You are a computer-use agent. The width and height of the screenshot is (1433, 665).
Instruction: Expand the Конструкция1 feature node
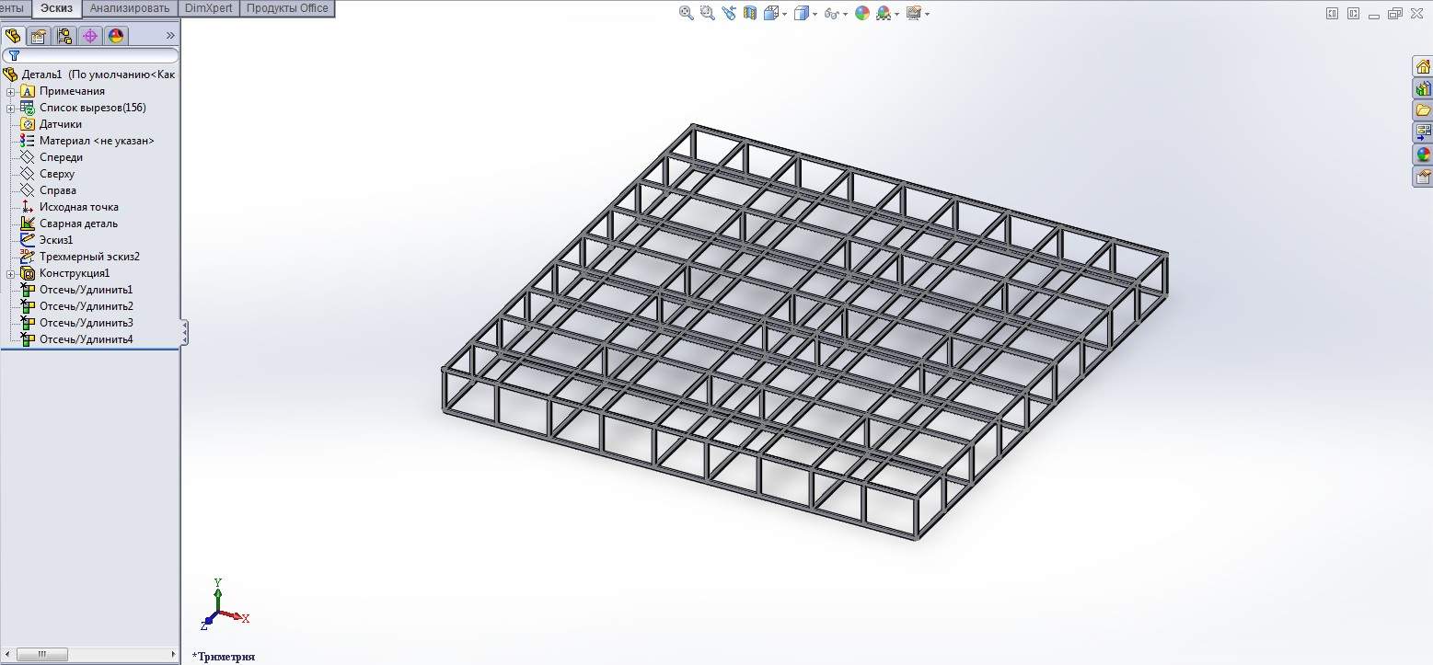coord(11,273)
